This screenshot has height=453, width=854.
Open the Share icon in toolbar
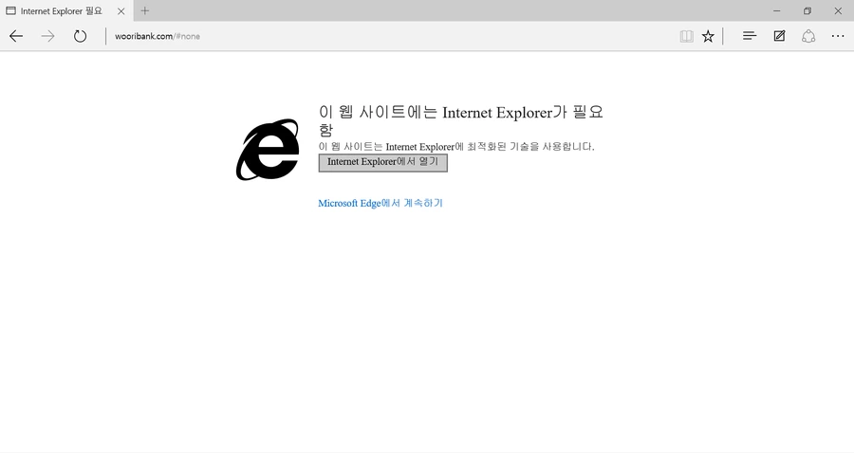pos(808,36)
